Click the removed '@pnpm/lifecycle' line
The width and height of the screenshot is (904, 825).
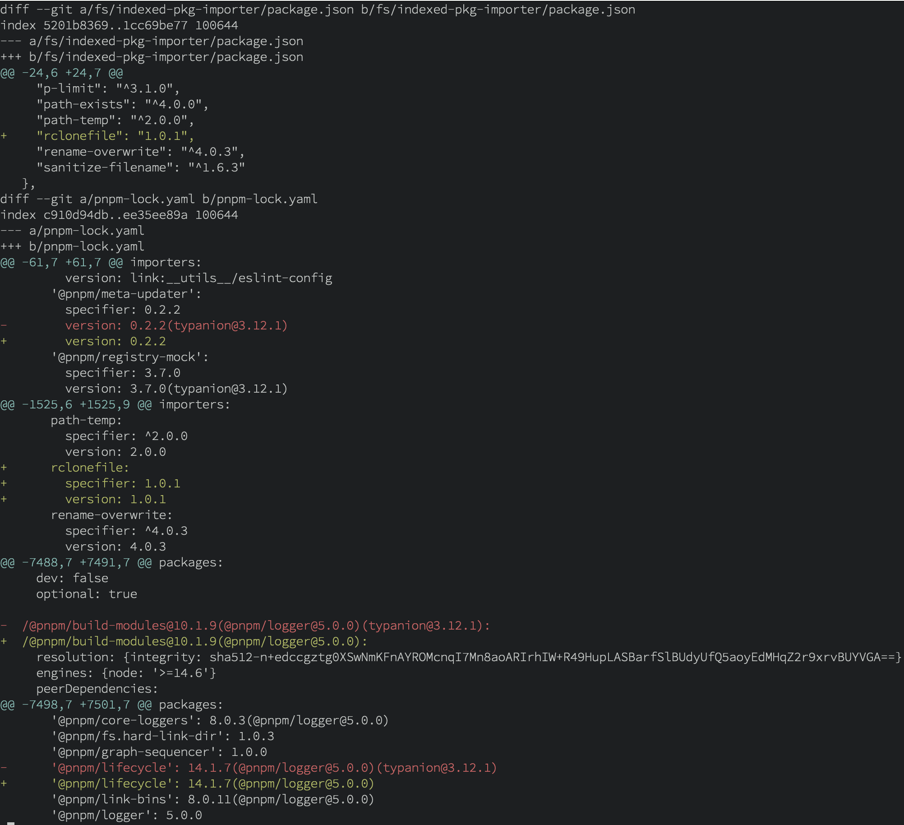274,768
